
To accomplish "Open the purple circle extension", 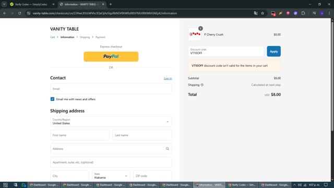I will (x=295, y=13).
